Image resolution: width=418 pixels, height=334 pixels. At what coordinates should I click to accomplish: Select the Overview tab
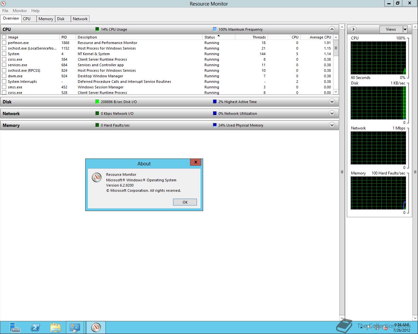[x=11, y=18]
